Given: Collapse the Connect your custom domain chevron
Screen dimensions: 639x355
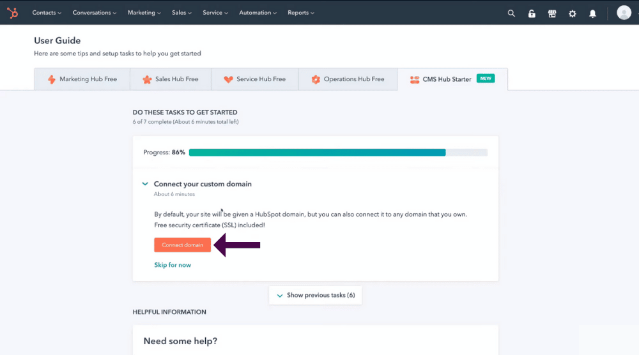Looking at the screenshot, I should (145, 184).
